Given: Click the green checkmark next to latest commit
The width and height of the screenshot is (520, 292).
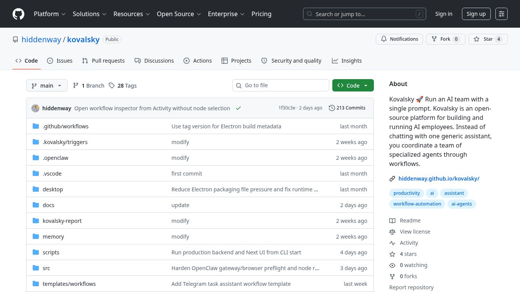Looking at the screenshot, I should tap(238, 108).
